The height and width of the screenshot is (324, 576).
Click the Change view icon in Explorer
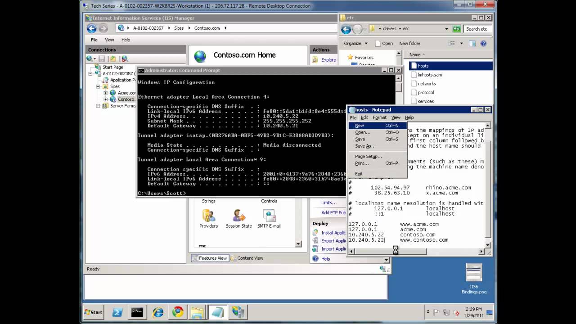(452, 43)
